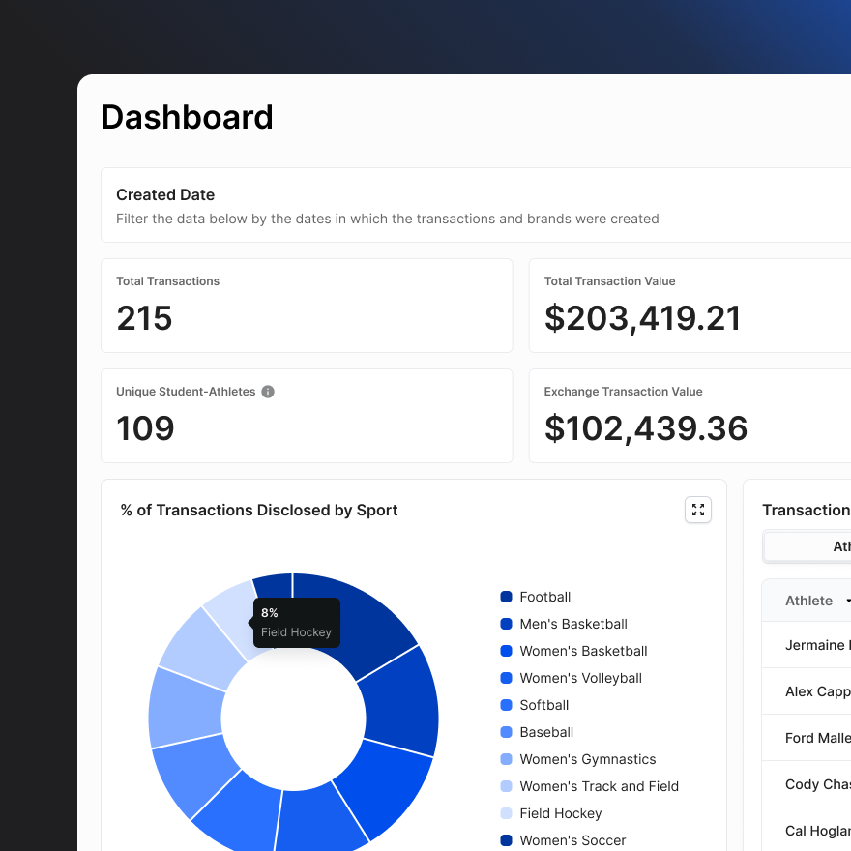Open the Alex Capp athlete row

click(x=817, y=691)
